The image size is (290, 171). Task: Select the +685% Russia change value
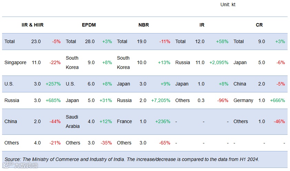53,100
